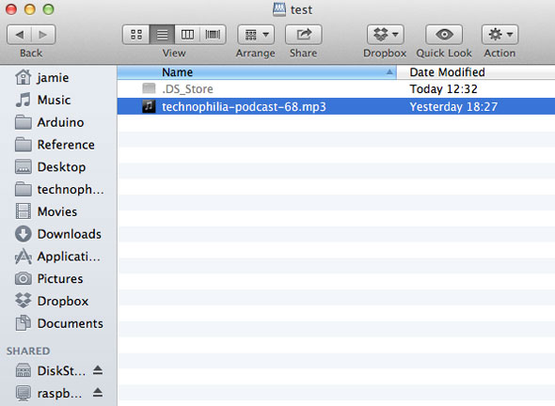555x406 pixels.
Task: Switch to Cover Flow view
Action: 214,35
